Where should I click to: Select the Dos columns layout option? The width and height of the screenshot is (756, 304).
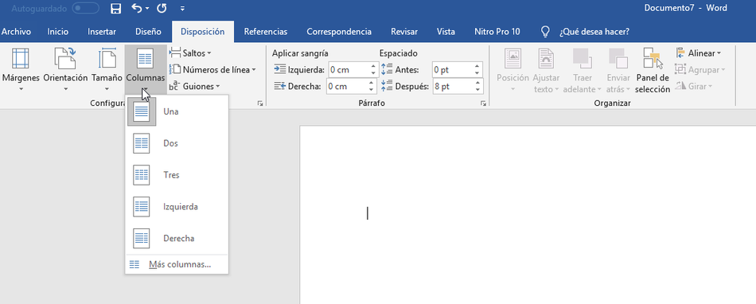click(x=177, y=143)
